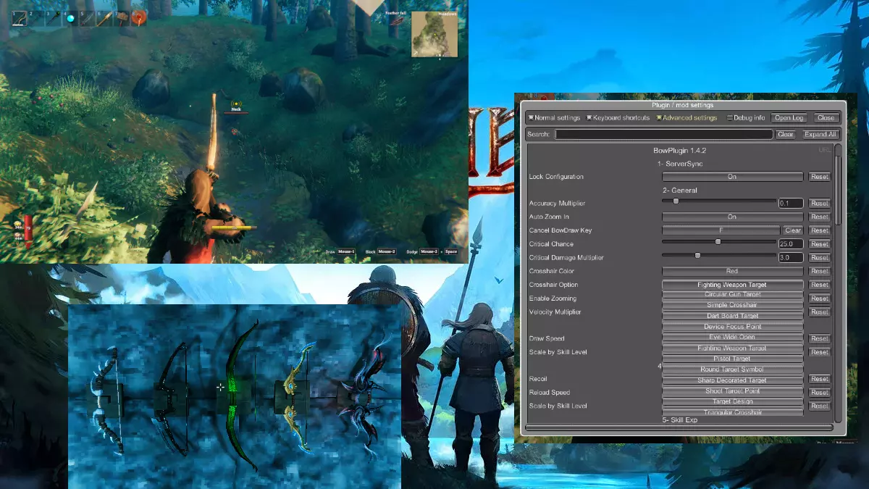Collapse the 1- ServerSync section header
The width and height of the screenshot is (869, 489).
click(x=679, y=164)
